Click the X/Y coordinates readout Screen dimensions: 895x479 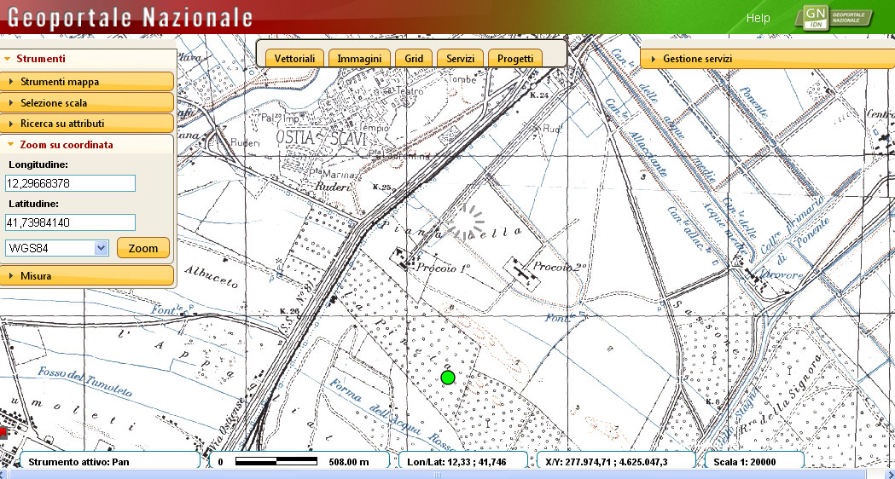[x=617, y=461]
